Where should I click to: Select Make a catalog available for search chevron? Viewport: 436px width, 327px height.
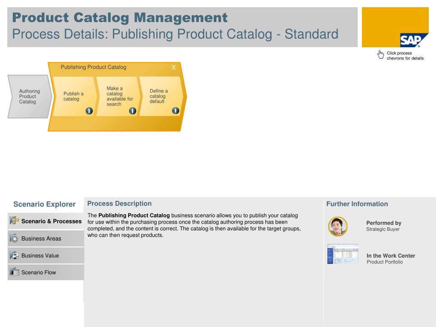(x=118, y=96)
